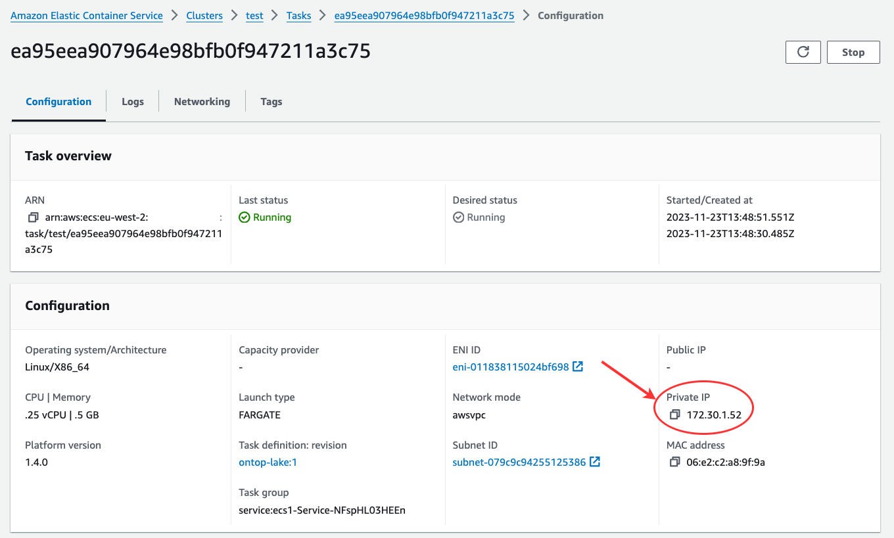894x538 pixels.
Task: Click the green Running status icon
Action: click(245, 217)
